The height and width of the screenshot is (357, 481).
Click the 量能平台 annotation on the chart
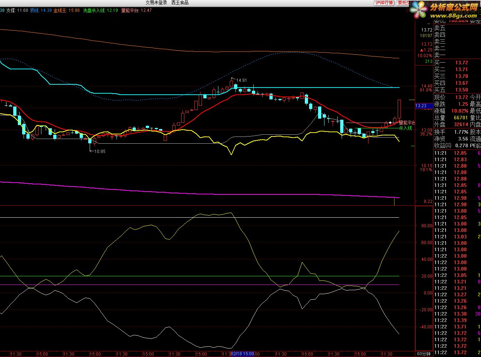pos(407,123)
